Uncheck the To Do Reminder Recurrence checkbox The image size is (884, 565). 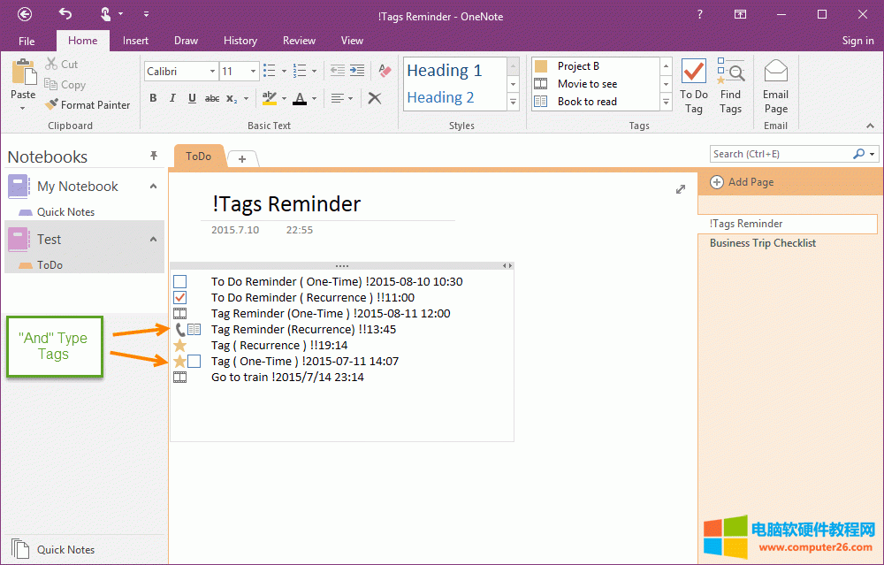tap(180, 298)
